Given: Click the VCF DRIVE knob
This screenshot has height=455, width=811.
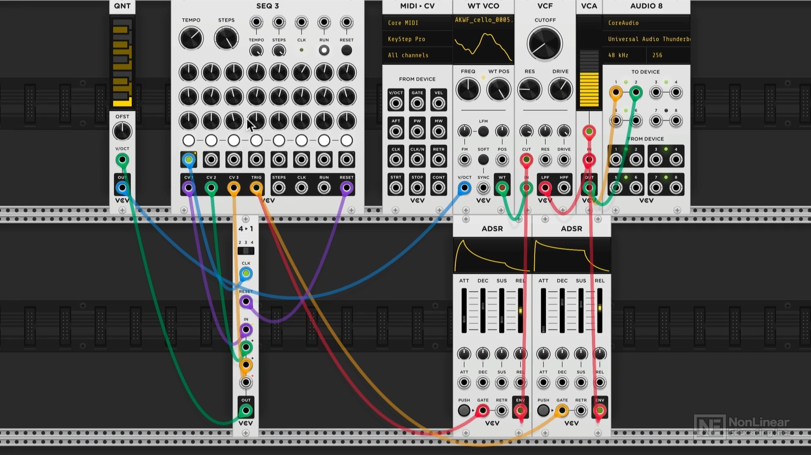Looking at the screenshot, I should [x=561, y=89].
